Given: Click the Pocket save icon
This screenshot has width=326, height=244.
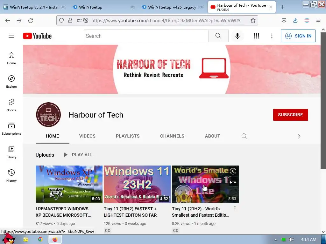Looking at the screenshot, I should click(284, 20).
